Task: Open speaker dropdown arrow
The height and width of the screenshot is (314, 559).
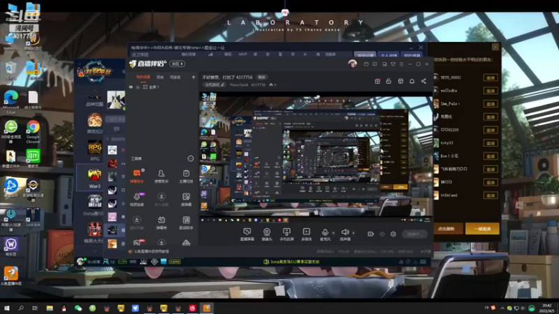Action: [354, 233]
